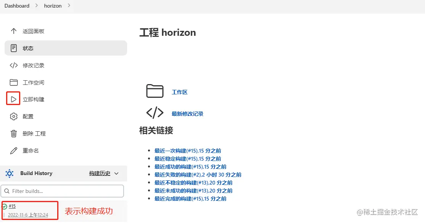
Task: Choose 重命名 in the sidebar
Action: 66,151
